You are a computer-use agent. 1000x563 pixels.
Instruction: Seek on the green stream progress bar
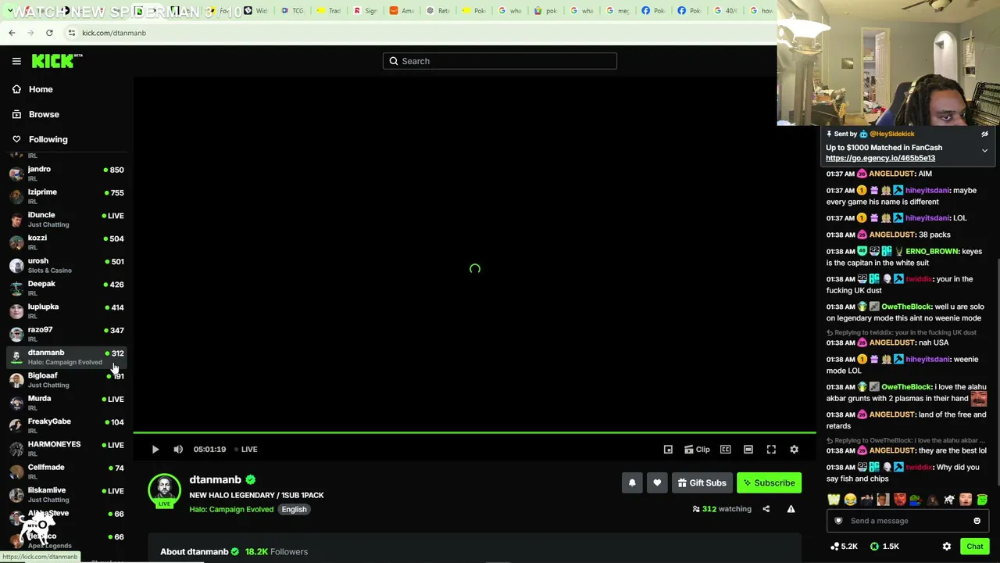(x=474, y=432)
